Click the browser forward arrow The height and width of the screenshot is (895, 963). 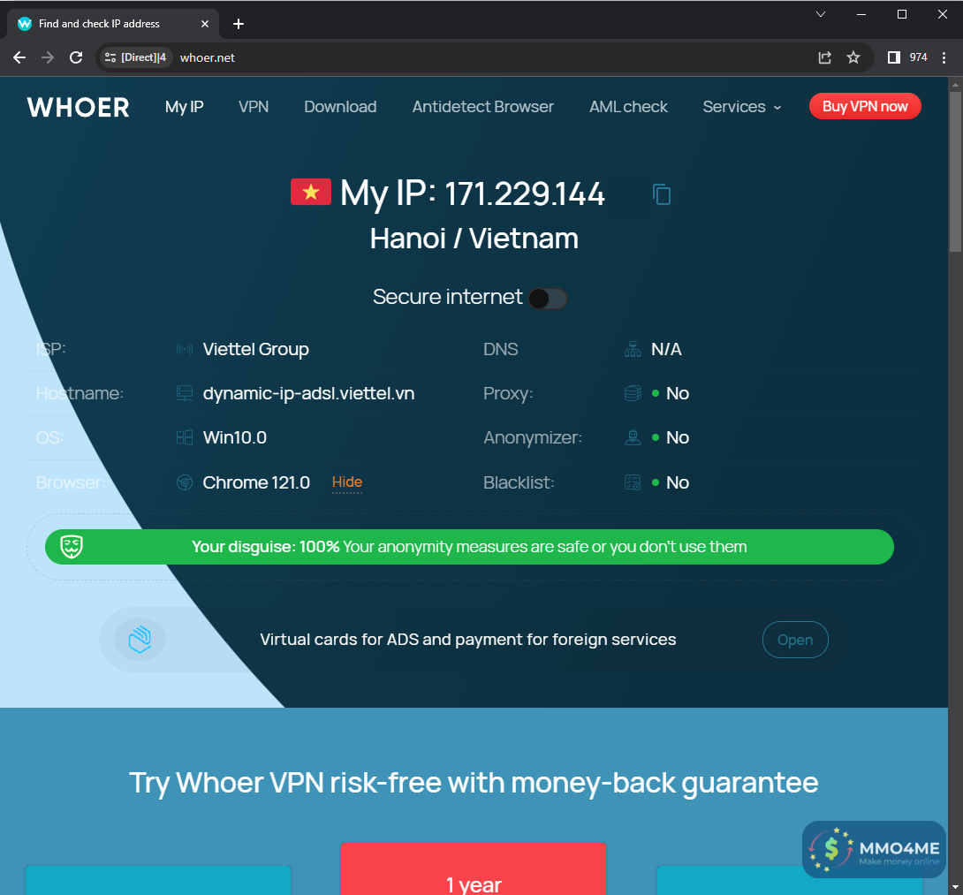(48, 57)
